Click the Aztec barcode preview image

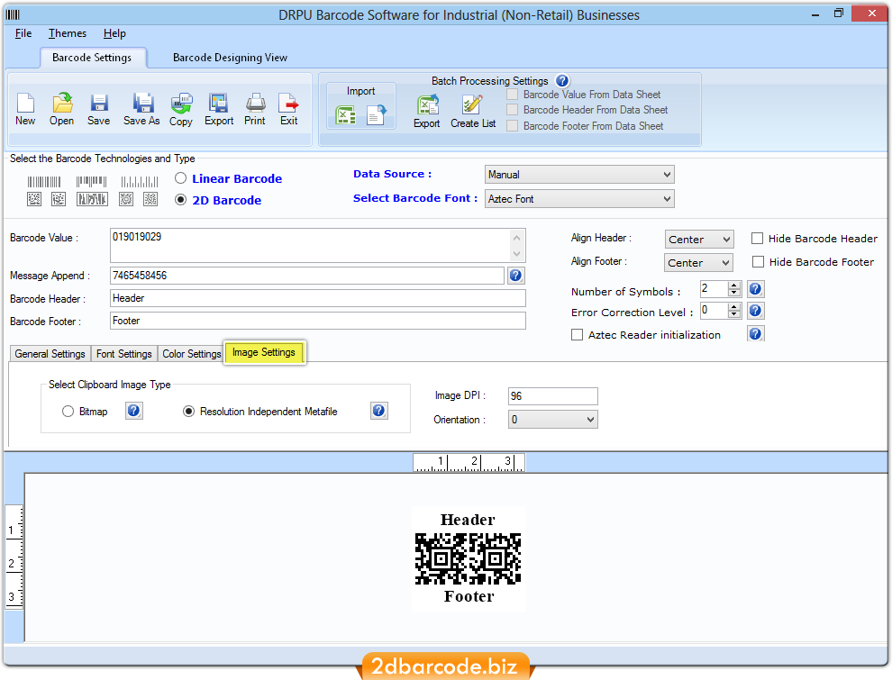click(x=469, y=558)
